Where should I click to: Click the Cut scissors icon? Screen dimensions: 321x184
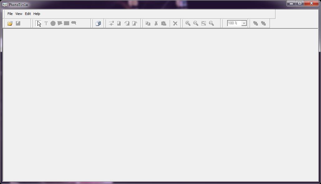point(156,23)
